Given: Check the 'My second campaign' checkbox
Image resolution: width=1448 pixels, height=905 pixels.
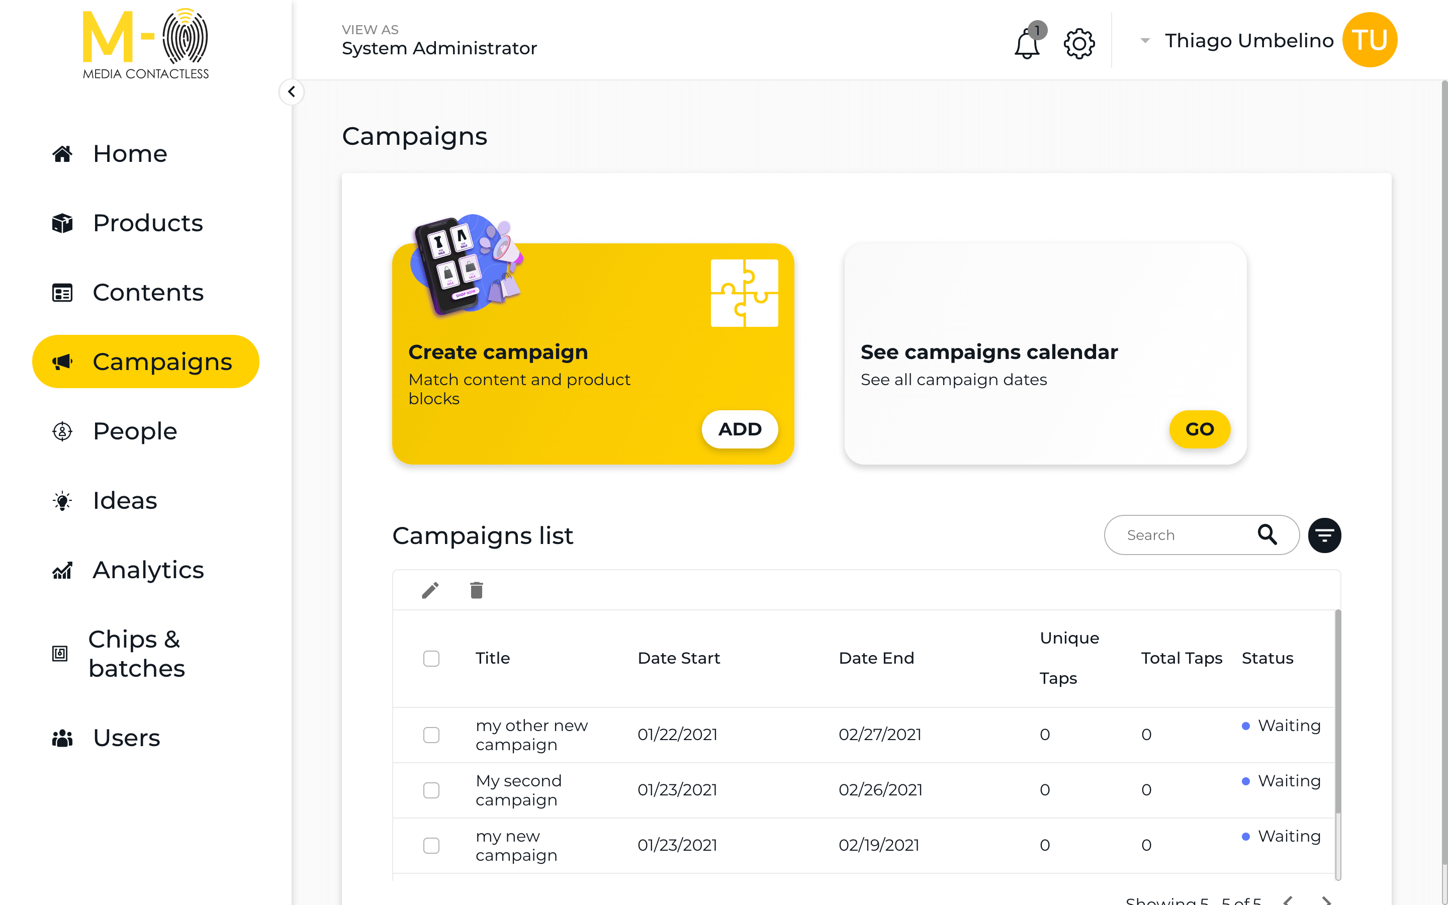Looking at the screenshot, I should coord(431,790).
